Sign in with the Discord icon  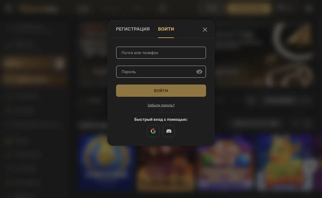pyautogui.click(x=169, y=131)
